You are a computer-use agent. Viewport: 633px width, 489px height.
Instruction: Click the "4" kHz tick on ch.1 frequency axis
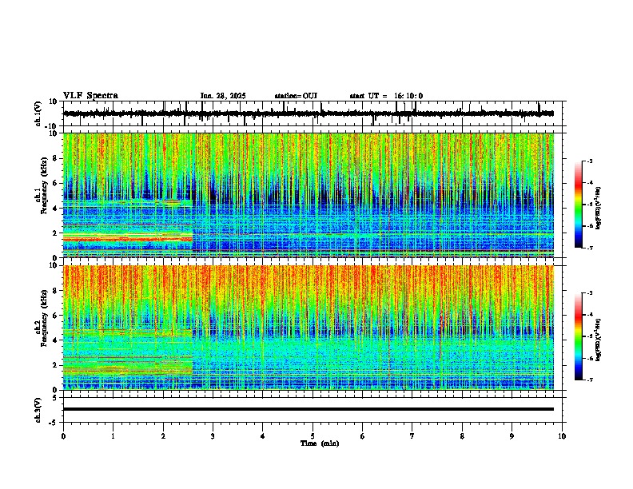coord(55,209)
